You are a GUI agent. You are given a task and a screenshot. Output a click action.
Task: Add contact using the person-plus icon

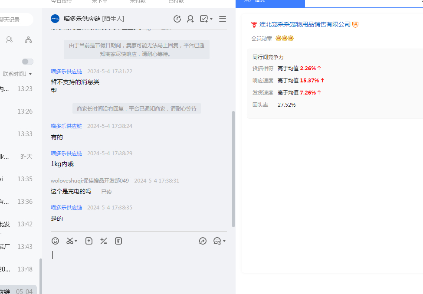click(190, 19)
